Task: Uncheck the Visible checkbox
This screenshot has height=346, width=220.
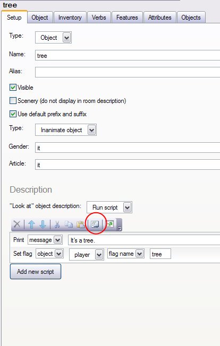Action: (13, 88)
